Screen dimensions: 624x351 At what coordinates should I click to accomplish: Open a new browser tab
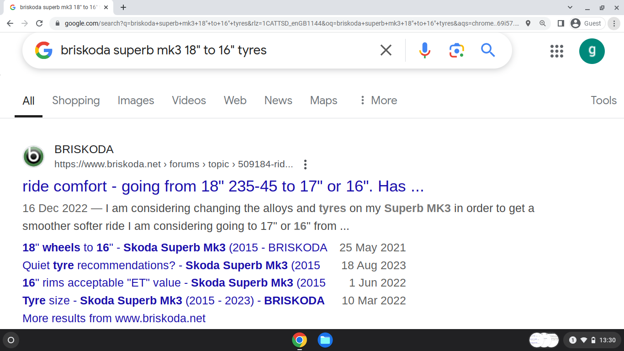123,7
